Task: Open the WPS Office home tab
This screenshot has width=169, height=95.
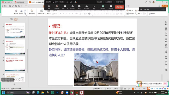Action: 7,2
